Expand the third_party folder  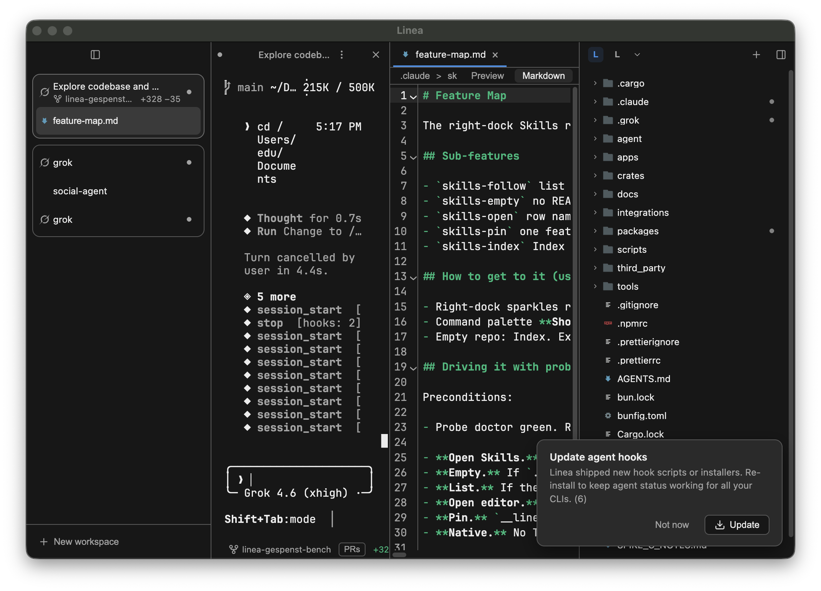(595, 268)
